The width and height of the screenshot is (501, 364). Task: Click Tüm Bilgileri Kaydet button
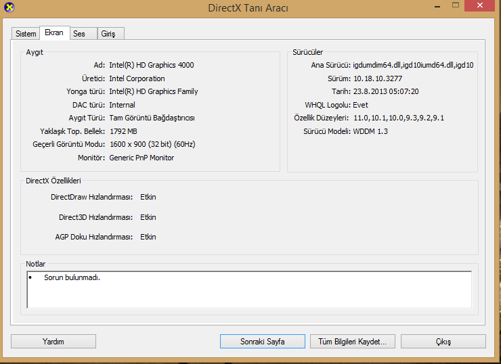(353, 341)
